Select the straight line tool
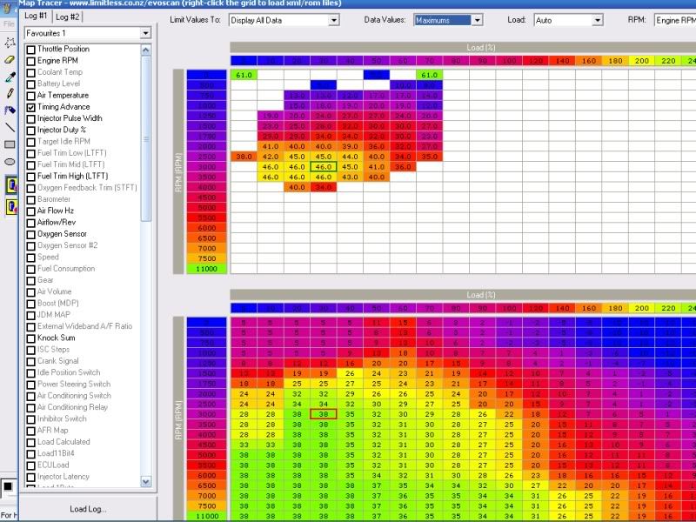The height and width of the screenshot is (522, 696). point(10,127)
